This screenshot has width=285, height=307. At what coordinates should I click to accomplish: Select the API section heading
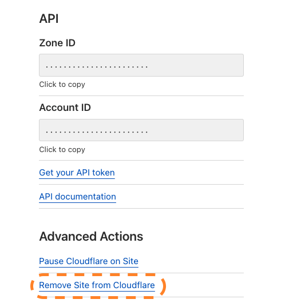pos(49,19)
